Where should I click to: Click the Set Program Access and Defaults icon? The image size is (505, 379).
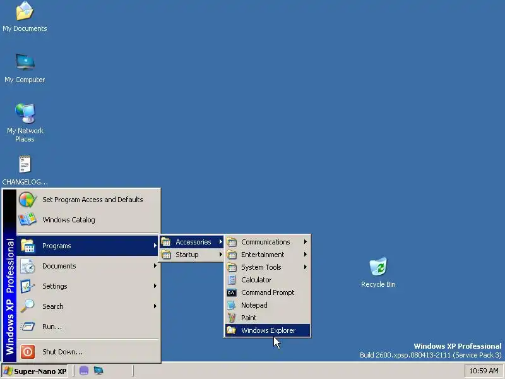pyautogui.click(x=28, y=200)
